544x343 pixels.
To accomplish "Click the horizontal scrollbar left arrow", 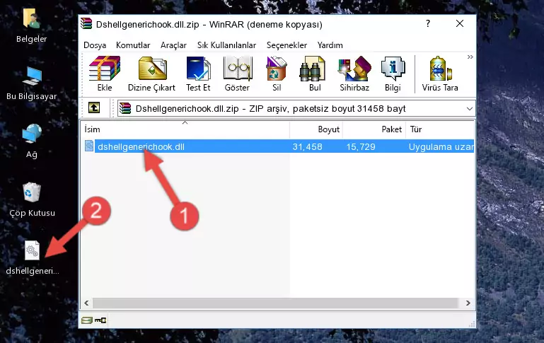I will tap(87, 303).
